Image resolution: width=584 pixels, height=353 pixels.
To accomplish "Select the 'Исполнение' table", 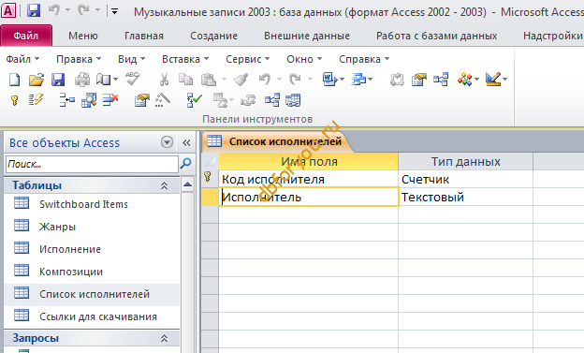I will point(92,249).
